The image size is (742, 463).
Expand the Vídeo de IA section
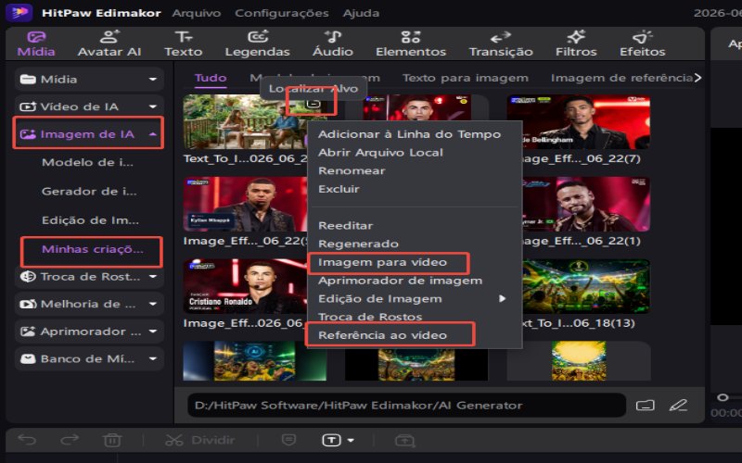click(x=89, y=106)
